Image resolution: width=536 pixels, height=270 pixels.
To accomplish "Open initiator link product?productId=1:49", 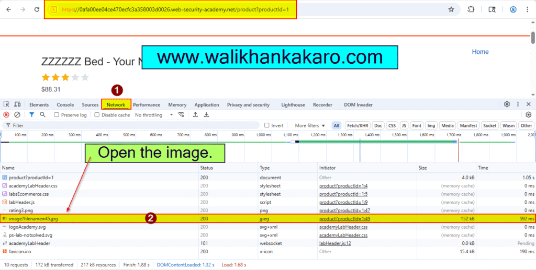I will click(x=344, y=218).
